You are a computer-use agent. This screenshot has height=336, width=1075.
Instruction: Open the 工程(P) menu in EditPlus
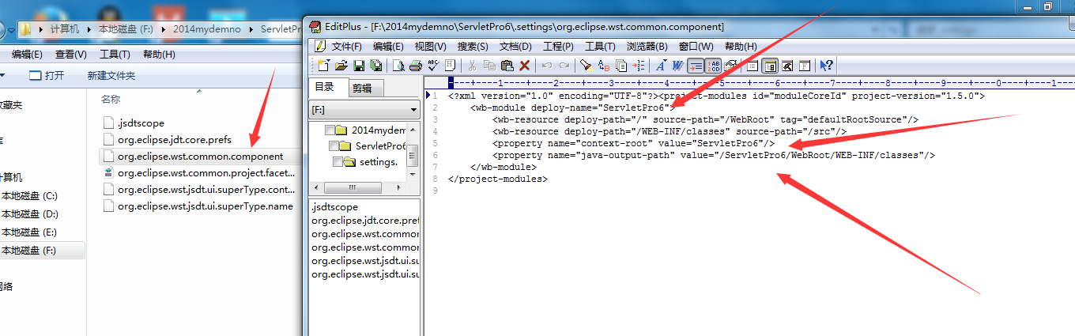click(558, 47)
